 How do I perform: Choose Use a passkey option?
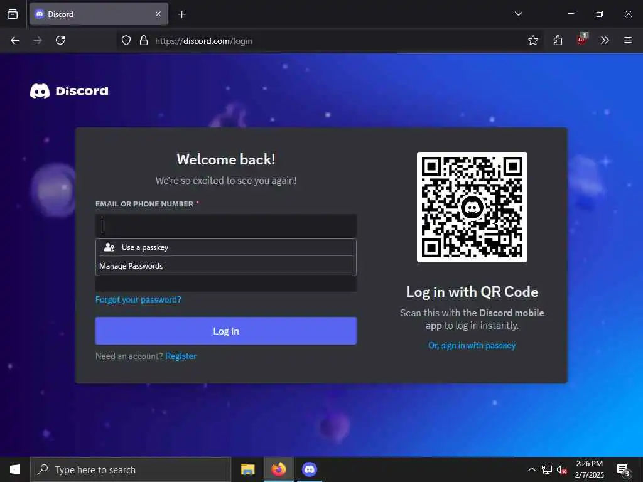point(226,247)
